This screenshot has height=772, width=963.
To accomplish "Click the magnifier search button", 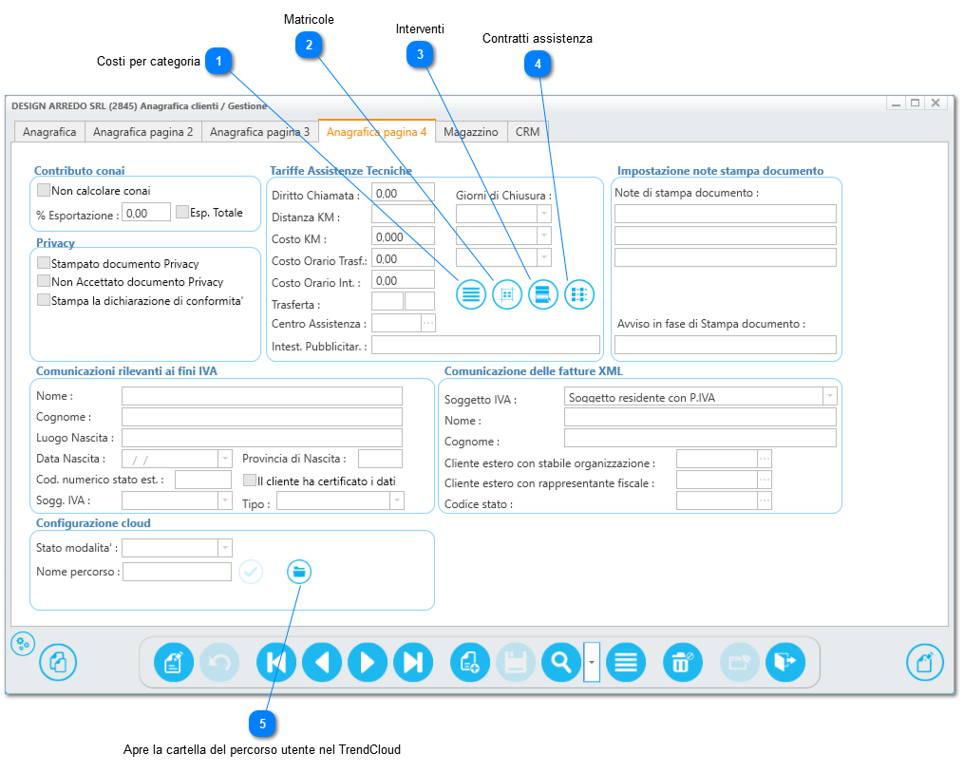I will [x=561, y=663].
